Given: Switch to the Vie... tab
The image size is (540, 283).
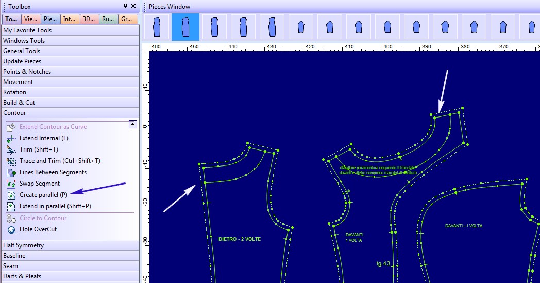Looking at the screenshot, I should tap(30, 19).
